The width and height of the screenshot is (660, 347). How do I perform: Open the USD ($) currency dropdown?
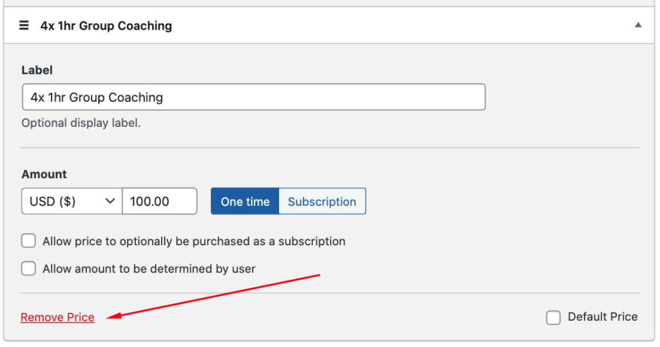tap(71, 202)
